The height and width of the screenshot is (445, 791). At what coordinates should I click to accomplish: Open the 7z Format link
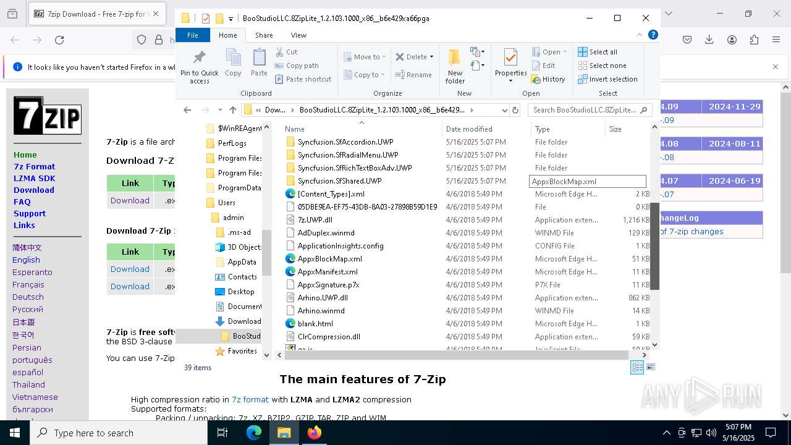point(35,166)
